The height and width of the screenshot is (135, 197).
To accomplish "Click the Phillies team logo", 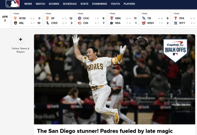I will (176, 18).
